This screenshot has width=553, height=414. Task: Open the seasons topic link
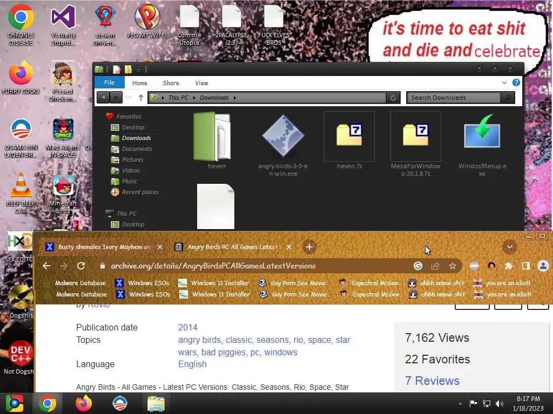(273, 340)
